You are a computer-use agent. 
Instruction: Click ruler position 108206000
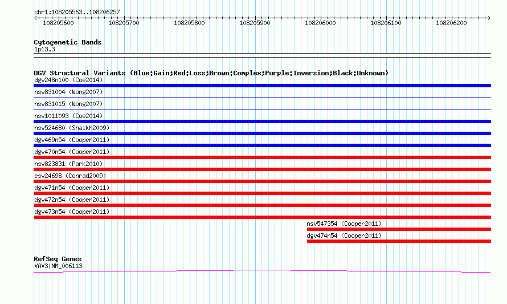[x=320, y=23]
